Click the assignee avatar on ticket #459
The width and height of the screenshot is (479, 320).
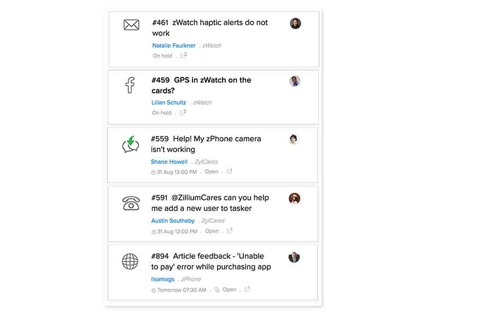tap(295, 81)
